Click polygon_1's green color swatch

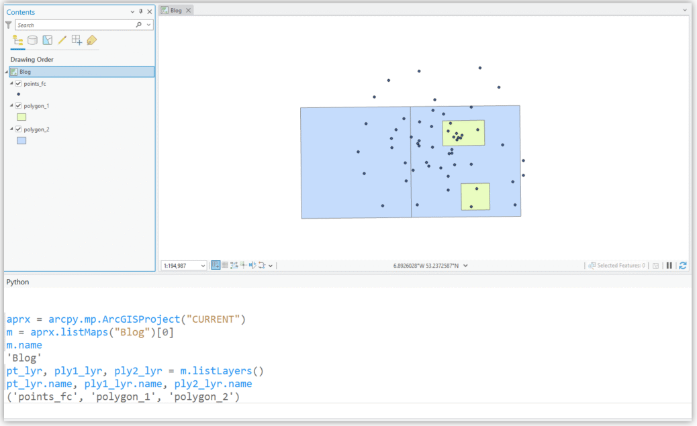[x=21, y=117]
